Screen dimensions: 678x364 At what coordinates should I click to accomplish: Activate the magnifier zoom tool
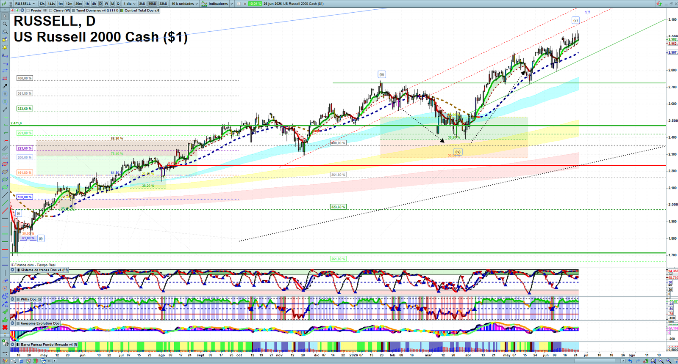coord(5,24)
